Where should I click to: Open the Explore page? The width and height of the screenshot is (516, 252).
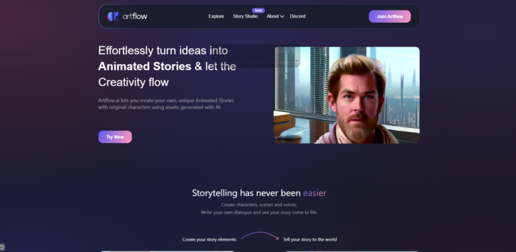pyautogui.click(x=216, y=16)
